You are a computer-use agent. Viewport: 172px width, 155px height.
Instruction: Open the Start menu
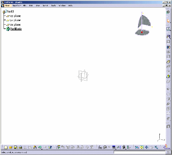[x=7, y=5]
